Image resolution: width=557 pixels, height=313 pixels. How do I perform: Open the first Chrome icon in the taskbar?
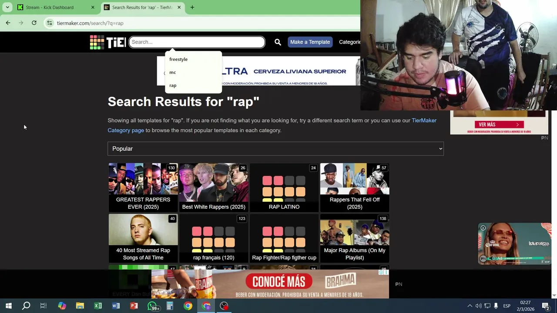[188, 306]
